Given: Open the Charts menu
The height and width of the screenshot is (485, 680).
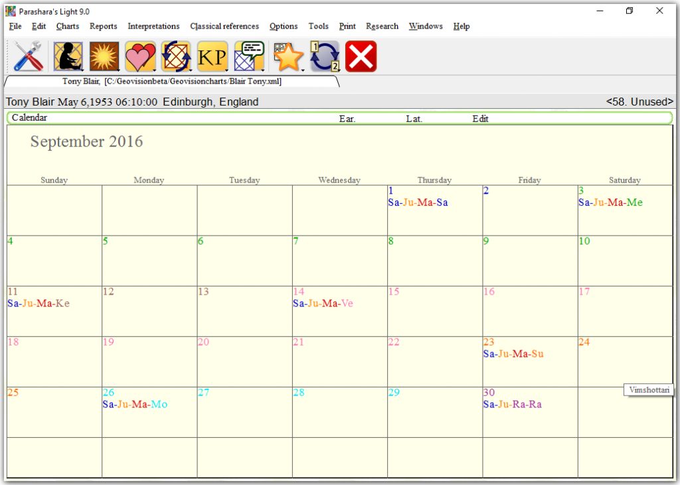Looking at the screenshot, I should point(68,27).
